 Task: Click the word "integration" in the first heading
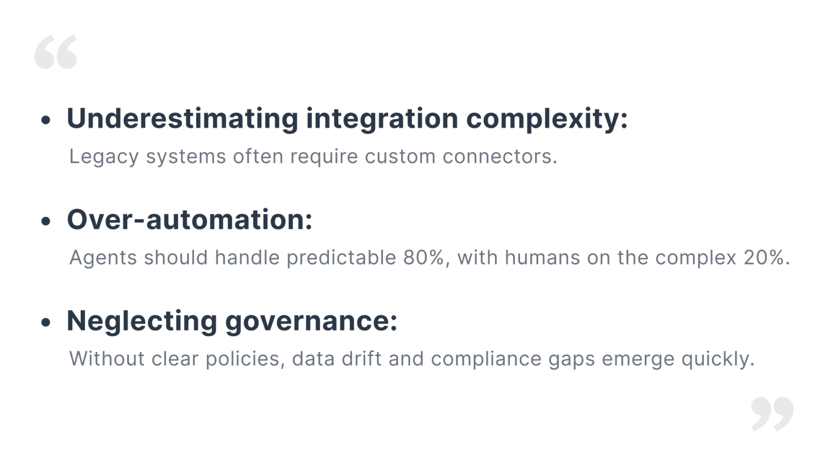[382, 118]
